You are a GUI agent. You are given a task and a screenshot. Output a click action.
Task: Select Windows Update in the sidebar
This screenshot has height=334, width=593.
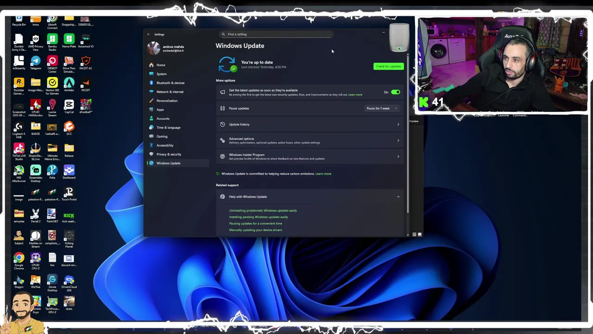click(x=178, y=163)
